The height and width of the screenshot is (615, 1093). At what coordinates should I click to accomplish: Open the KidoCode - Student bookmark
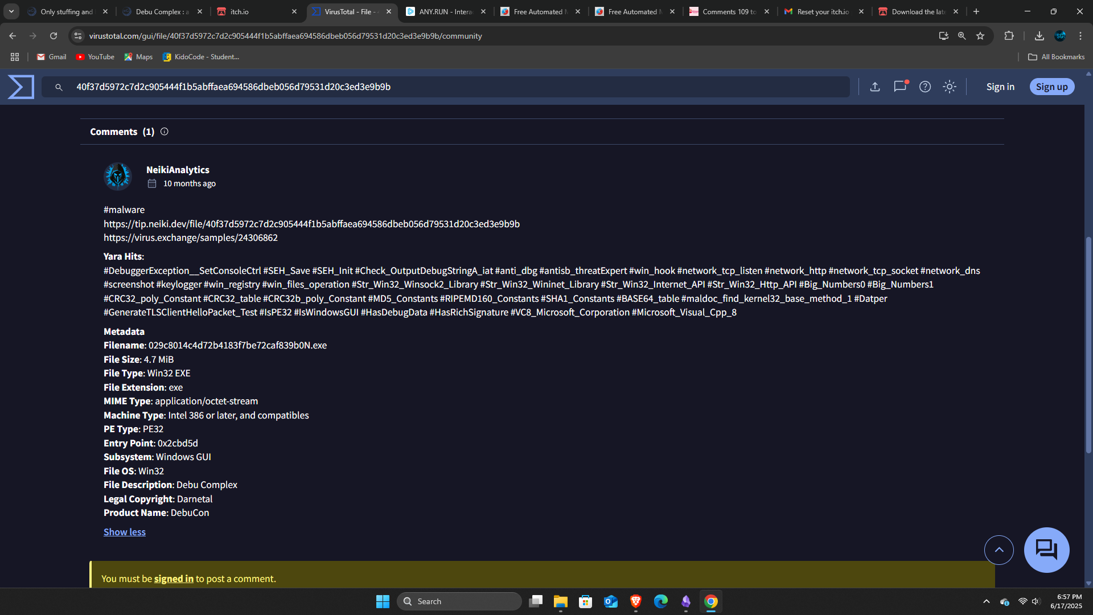tap(201, 57)
